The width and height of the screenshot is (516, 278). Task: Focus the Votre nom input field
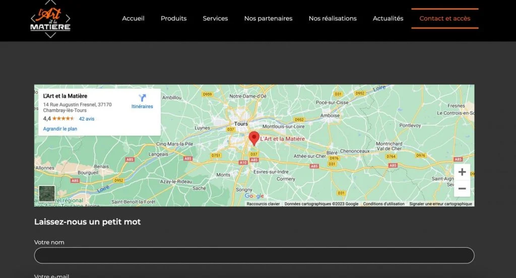(254, 255)
